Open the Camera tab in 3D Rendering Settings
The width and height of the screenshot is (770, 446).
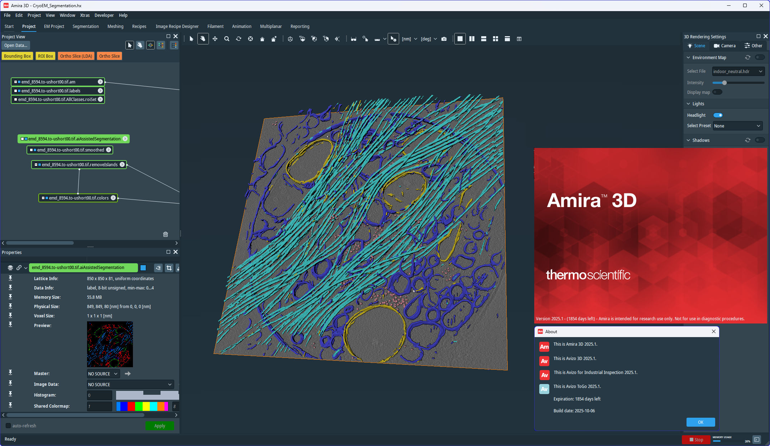coord(724,45)
